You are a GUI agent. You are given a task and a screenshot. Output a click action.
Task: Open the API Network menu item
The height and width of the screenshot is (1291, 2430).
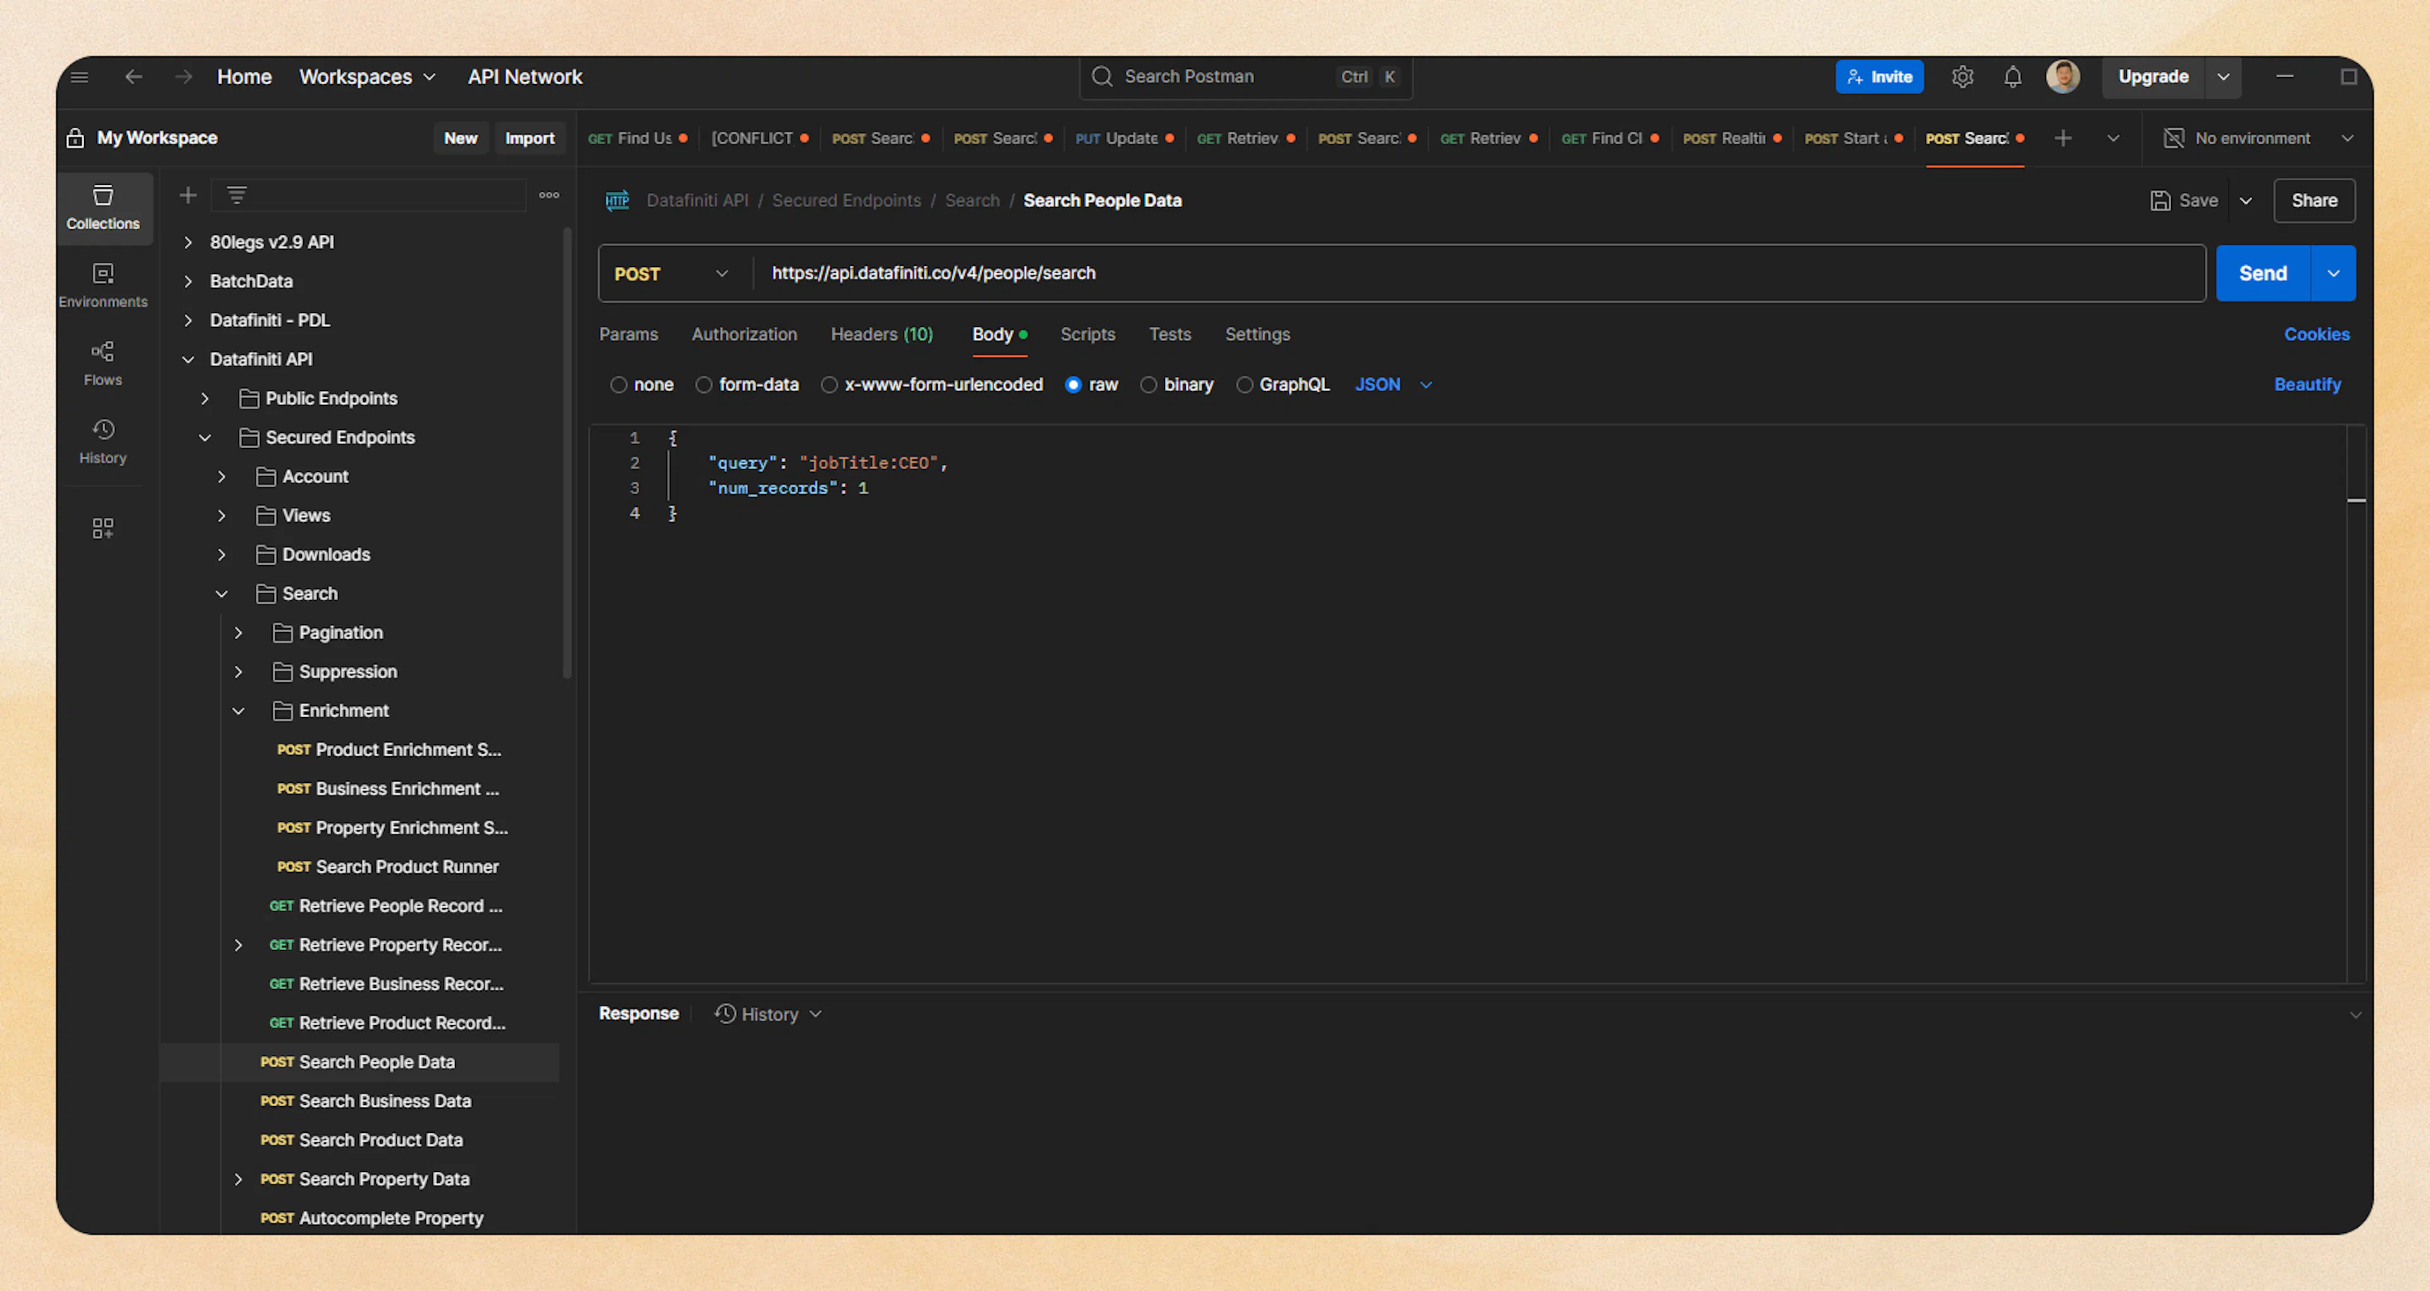pyautogui.click(x=525, y=77)
